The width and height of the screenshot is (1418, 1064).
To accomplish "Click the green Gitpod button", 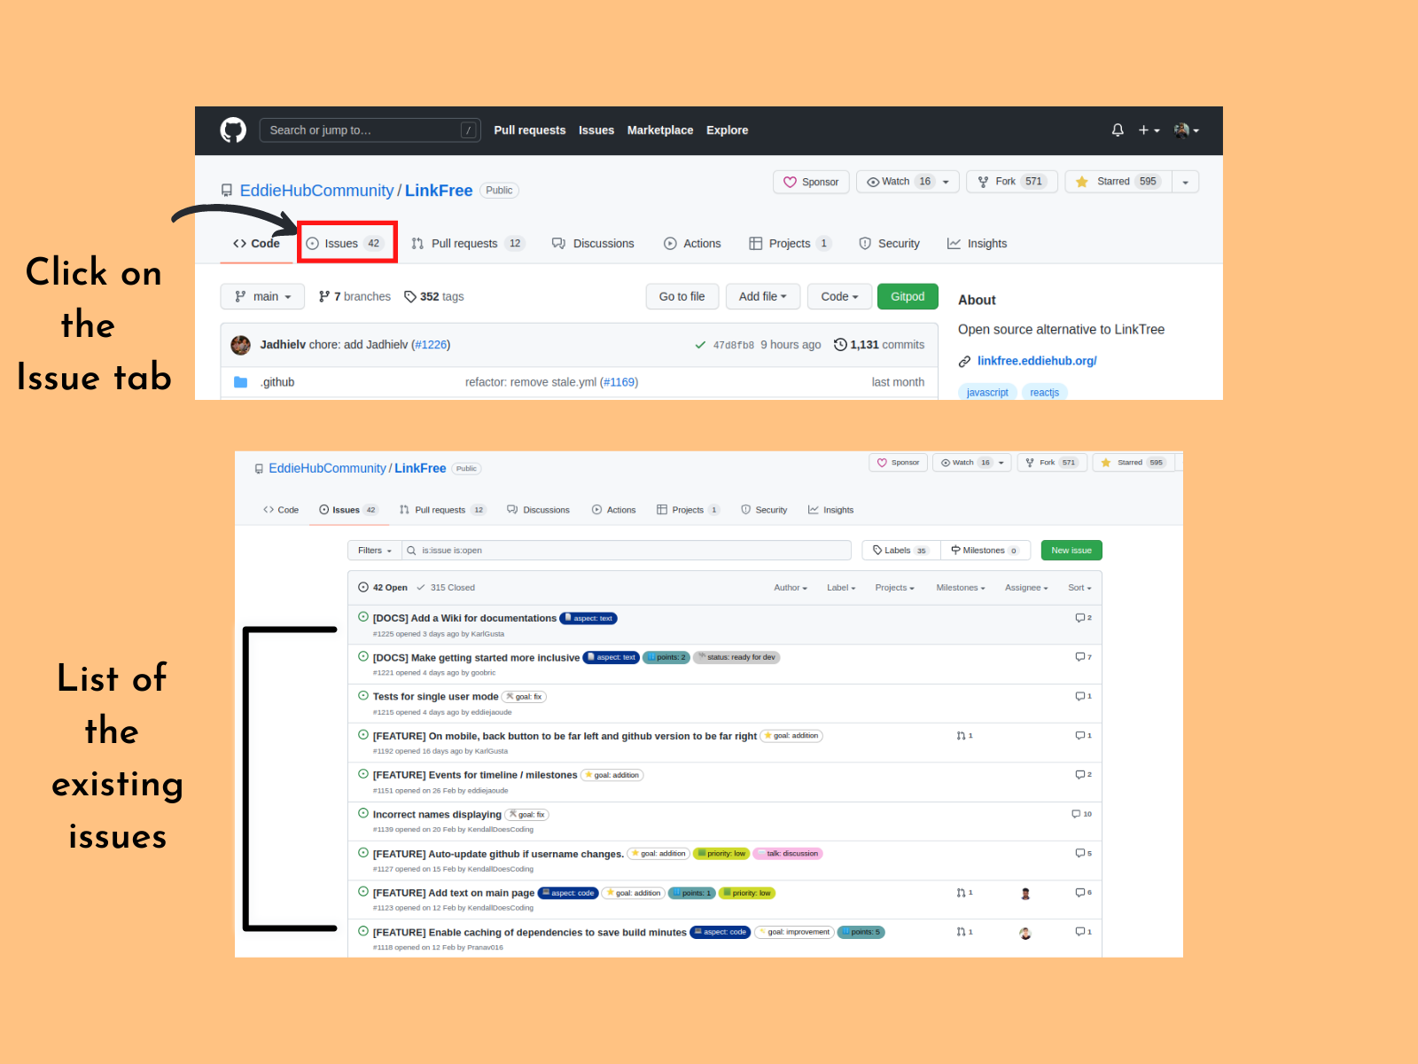I will 907,297.
